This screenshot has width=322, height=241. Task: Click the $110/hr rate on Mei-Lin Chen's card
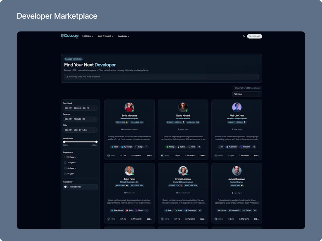point(256,155)
